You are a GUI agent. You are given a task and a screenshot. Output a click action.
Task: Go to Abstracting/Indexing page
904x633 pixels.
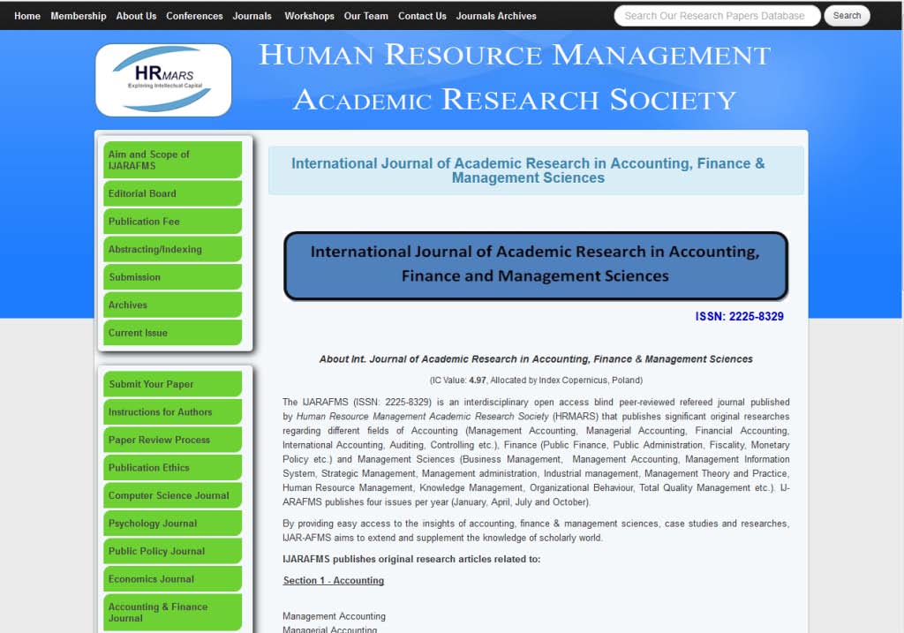(172, 250)
